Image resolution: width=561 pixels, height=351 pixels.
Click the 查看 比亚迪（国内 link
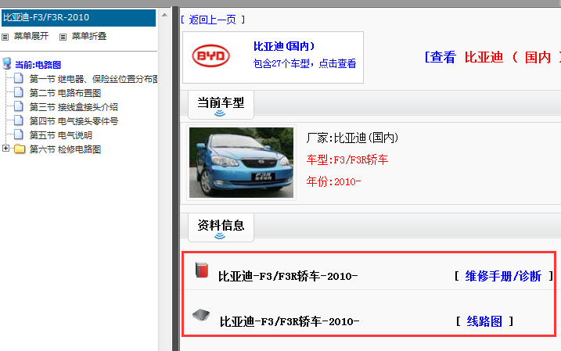[492, 57]
